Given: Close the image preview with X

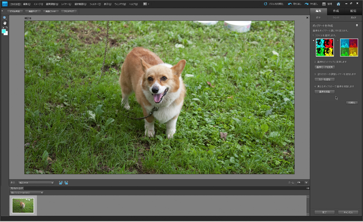Looking at the screenshot, I should 307,18.
